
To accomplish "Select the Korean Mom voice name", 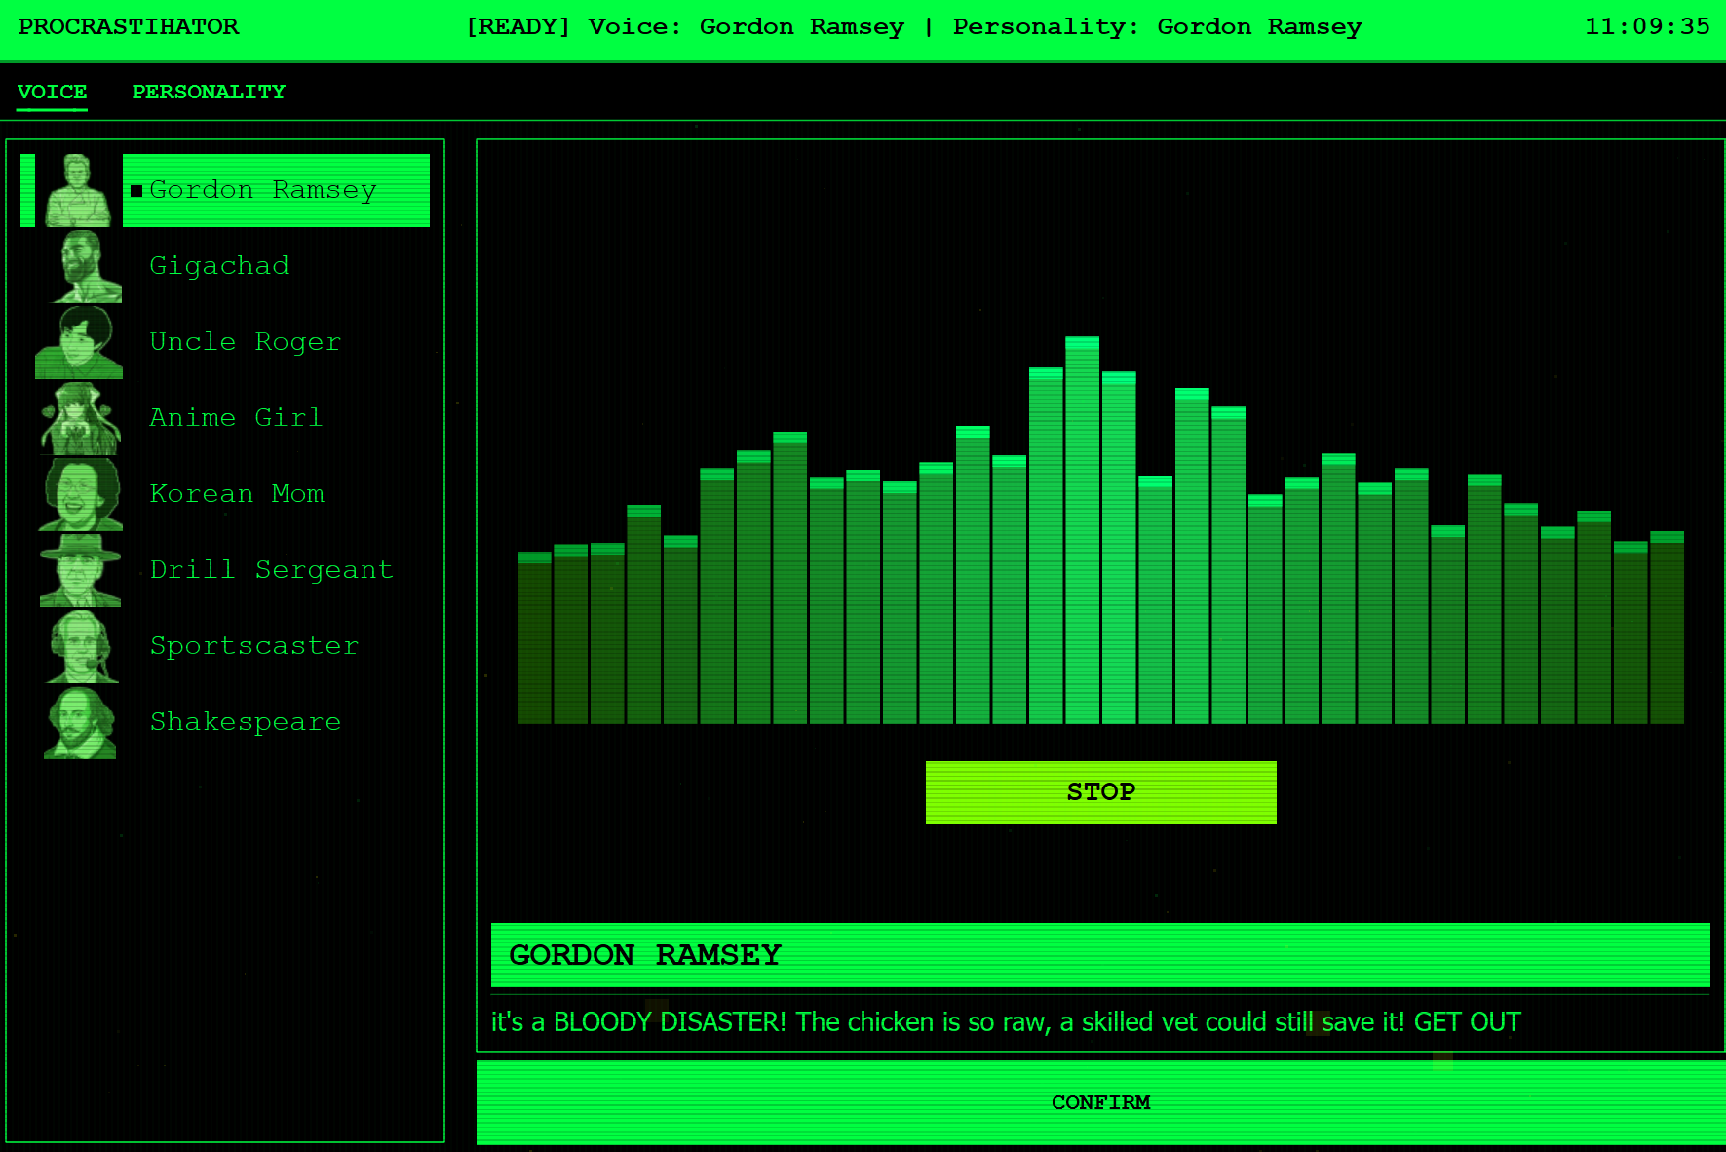I will coord(237,494).
